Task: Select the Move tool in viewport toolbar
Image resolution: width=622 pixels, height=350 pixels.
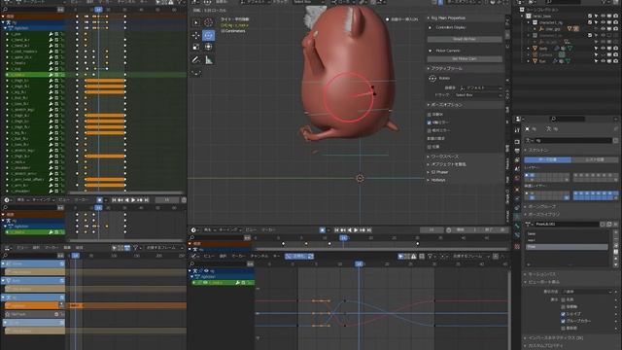Action: pyautogui.click(x=196, y=35)
